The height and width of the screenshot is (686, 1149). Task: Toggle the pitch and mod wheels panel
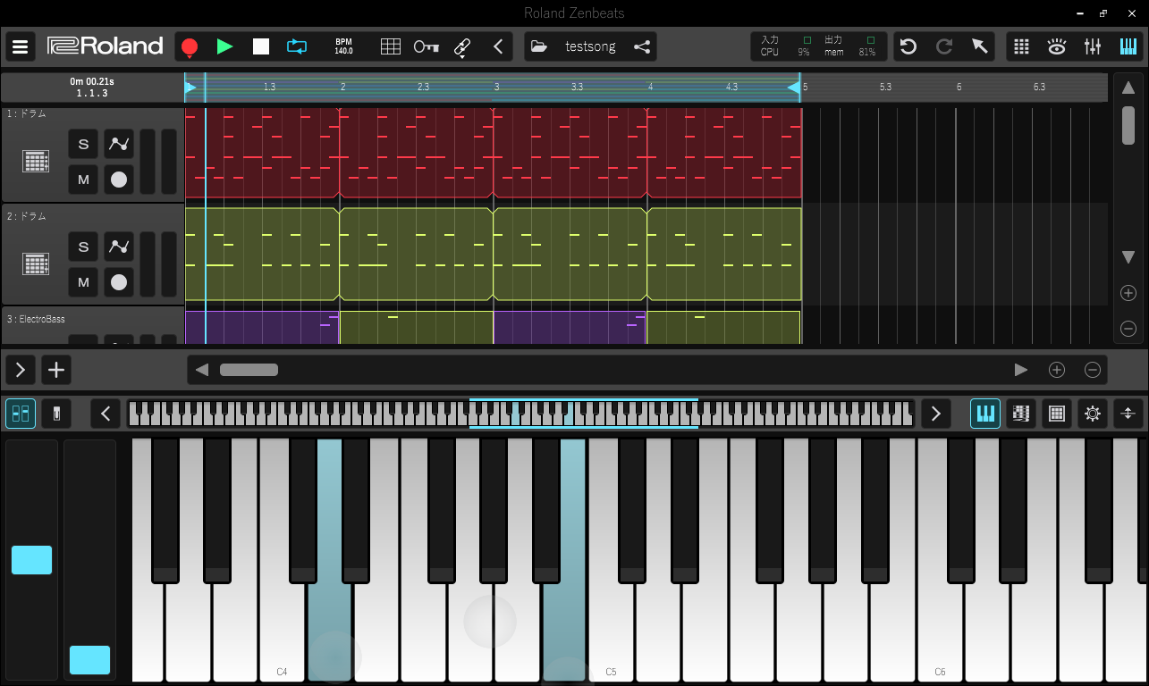(21, 414)
